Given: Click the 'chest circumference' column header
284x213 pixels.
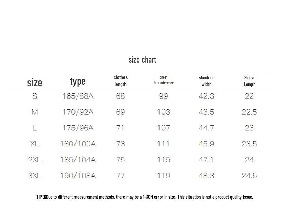Looking at the screenshot, I should [x=163, y=80].
